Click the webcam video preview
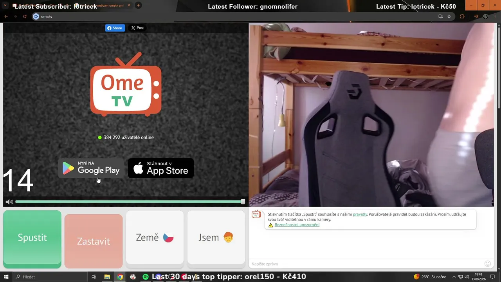Viewport: 501px width, 282px height. click(x=371, y=114)
